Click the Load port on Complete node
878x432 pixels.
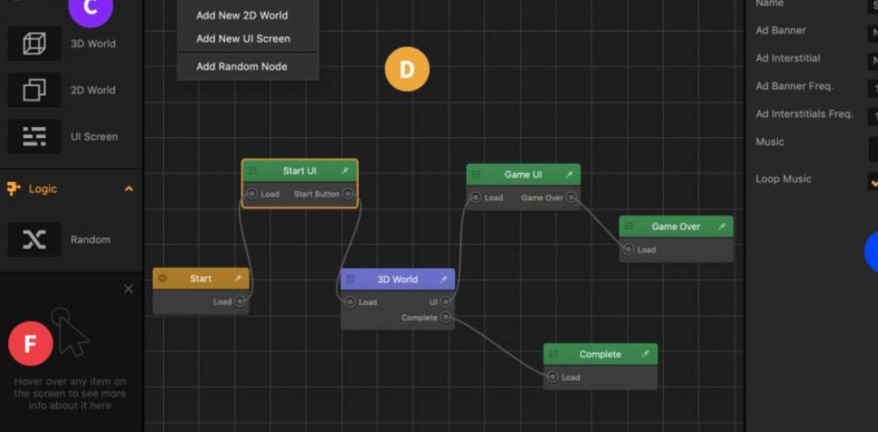[x=552, y=377]
